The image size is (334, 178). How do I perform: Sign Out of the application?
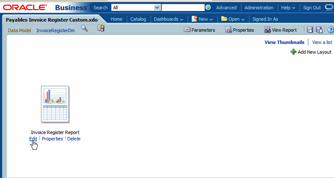[x=312, y=8]
